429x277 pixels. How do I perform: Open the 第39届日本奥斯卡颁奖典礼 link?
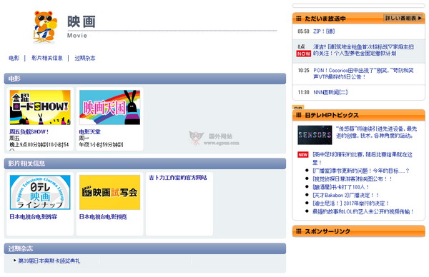(x=49, y=261)
